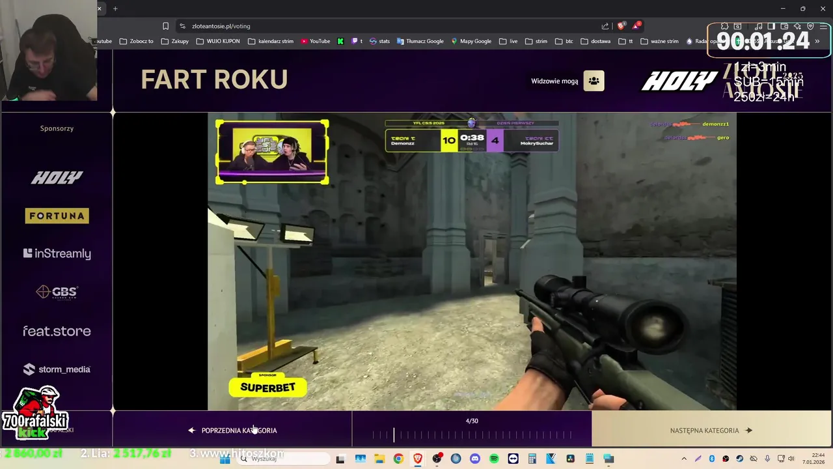
Task: Click the category progress marker under 4/30
Action: [394, 435]
